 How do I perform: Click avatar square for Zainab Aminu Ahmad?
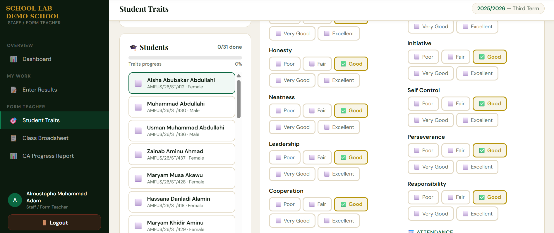coord(138,154)
